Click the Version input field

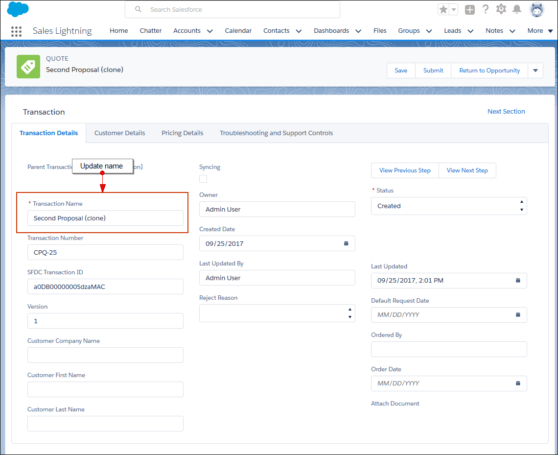(x=105, y=321)
